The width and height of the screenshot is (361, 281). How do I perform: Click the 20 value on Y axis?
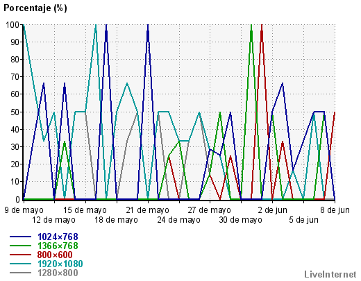(x=15, y=164)
